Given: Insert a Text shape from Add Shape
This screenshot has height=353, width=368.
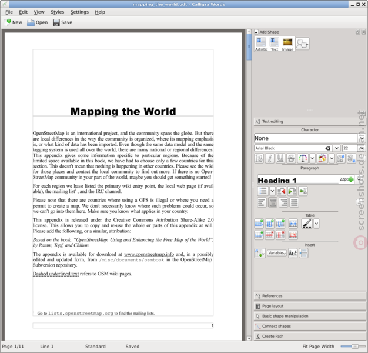Looking at the screenshot, I should click(x=275, y=44).
